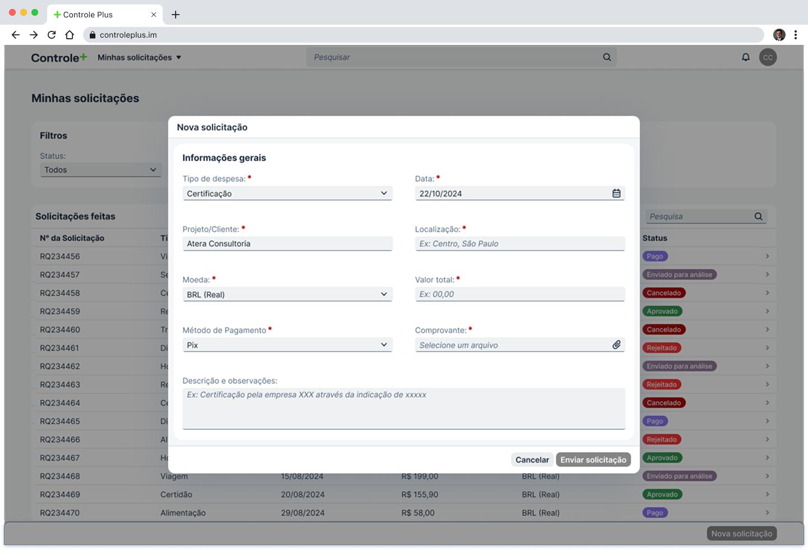Click the search icon in the table Pesquisa field
The height and width of the screenshot is (550, 808).
pyautogui.click(x=758, y=217)
